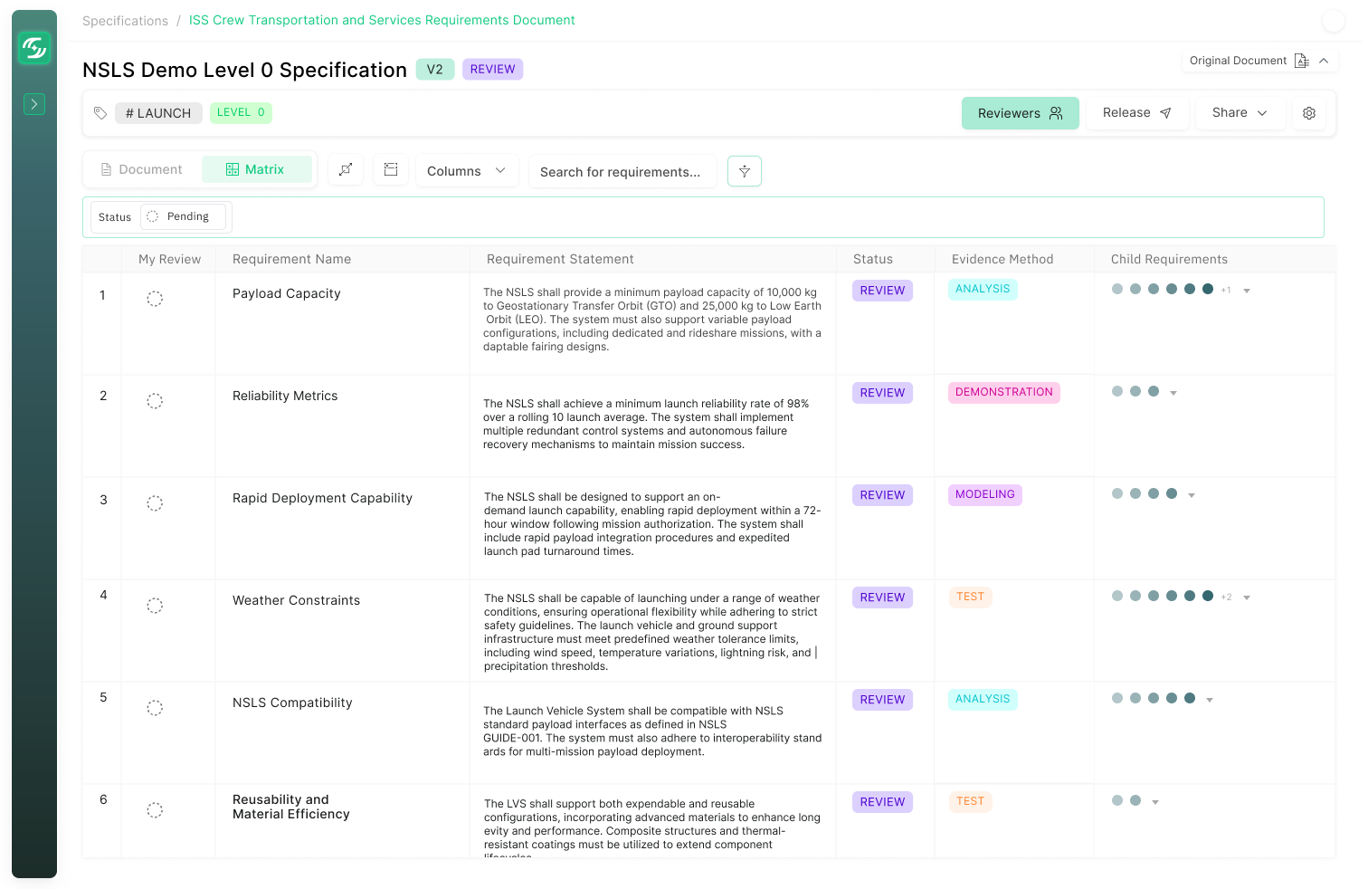Open ISS Crew Transportation breadcrumb link
This screenshot has width=1368, height=889.
click(382, 20)
